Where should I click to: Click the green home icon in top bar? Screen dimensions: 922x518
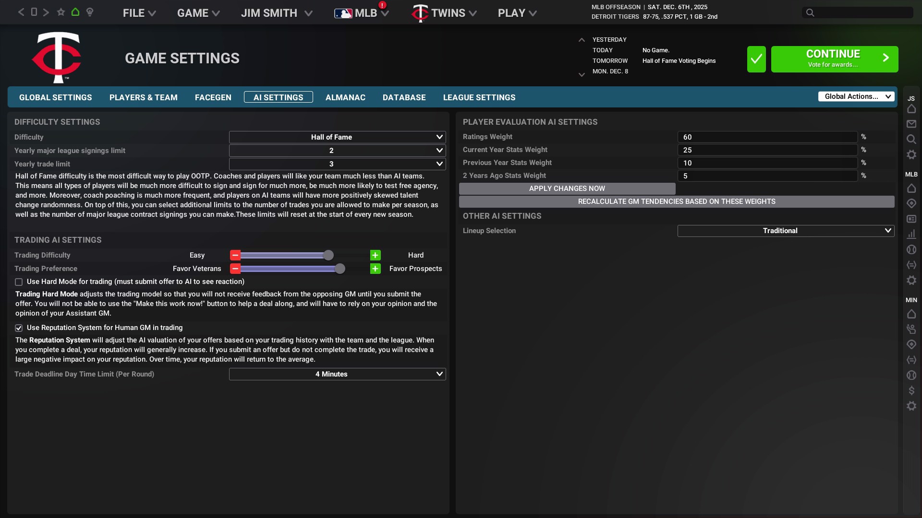[75, 12]
